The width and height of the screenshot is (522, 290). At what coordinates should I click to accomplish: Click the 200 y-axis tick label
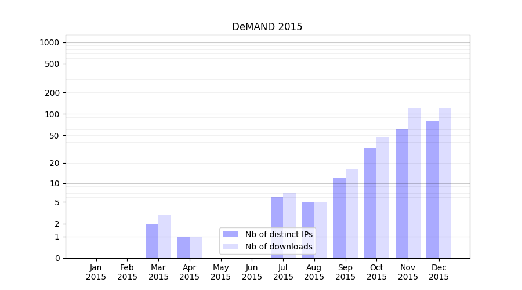[53, 93]
